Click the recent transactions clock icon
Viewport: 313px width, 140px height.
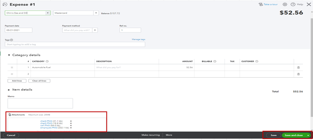(x=5, y=4)
